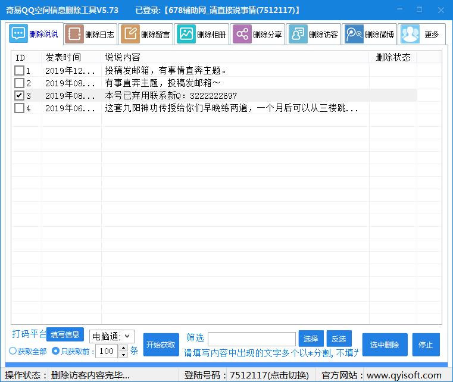Uncheck the checkbox for row 3
The image size is (453, 382).
[x=20, y=96]
